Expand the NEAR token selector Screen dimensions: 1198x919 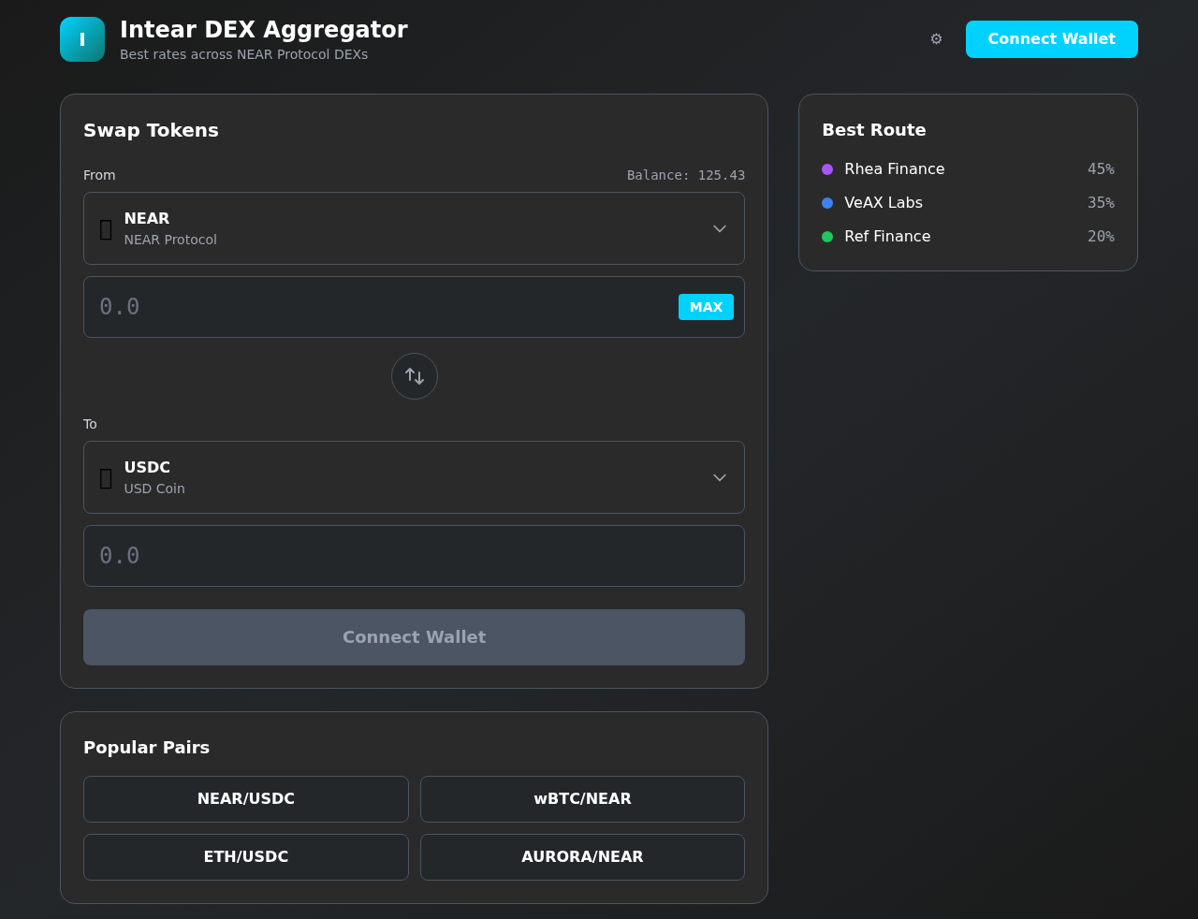(x=414, y=228)
